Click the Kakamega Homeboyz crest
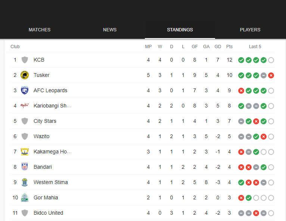 tap(25, 152)
